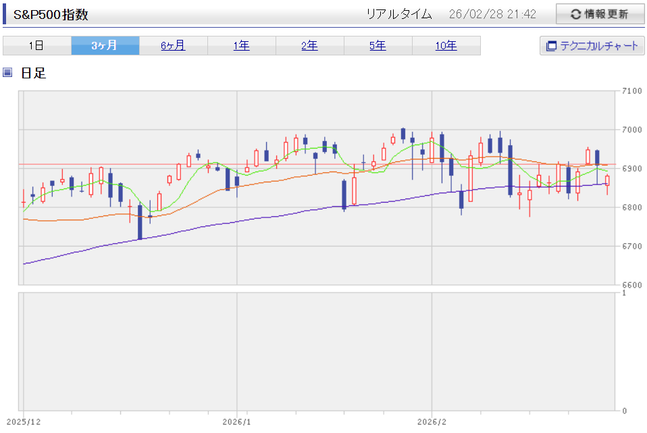Click the 7000 price axis label

click(x=631, y=130)
